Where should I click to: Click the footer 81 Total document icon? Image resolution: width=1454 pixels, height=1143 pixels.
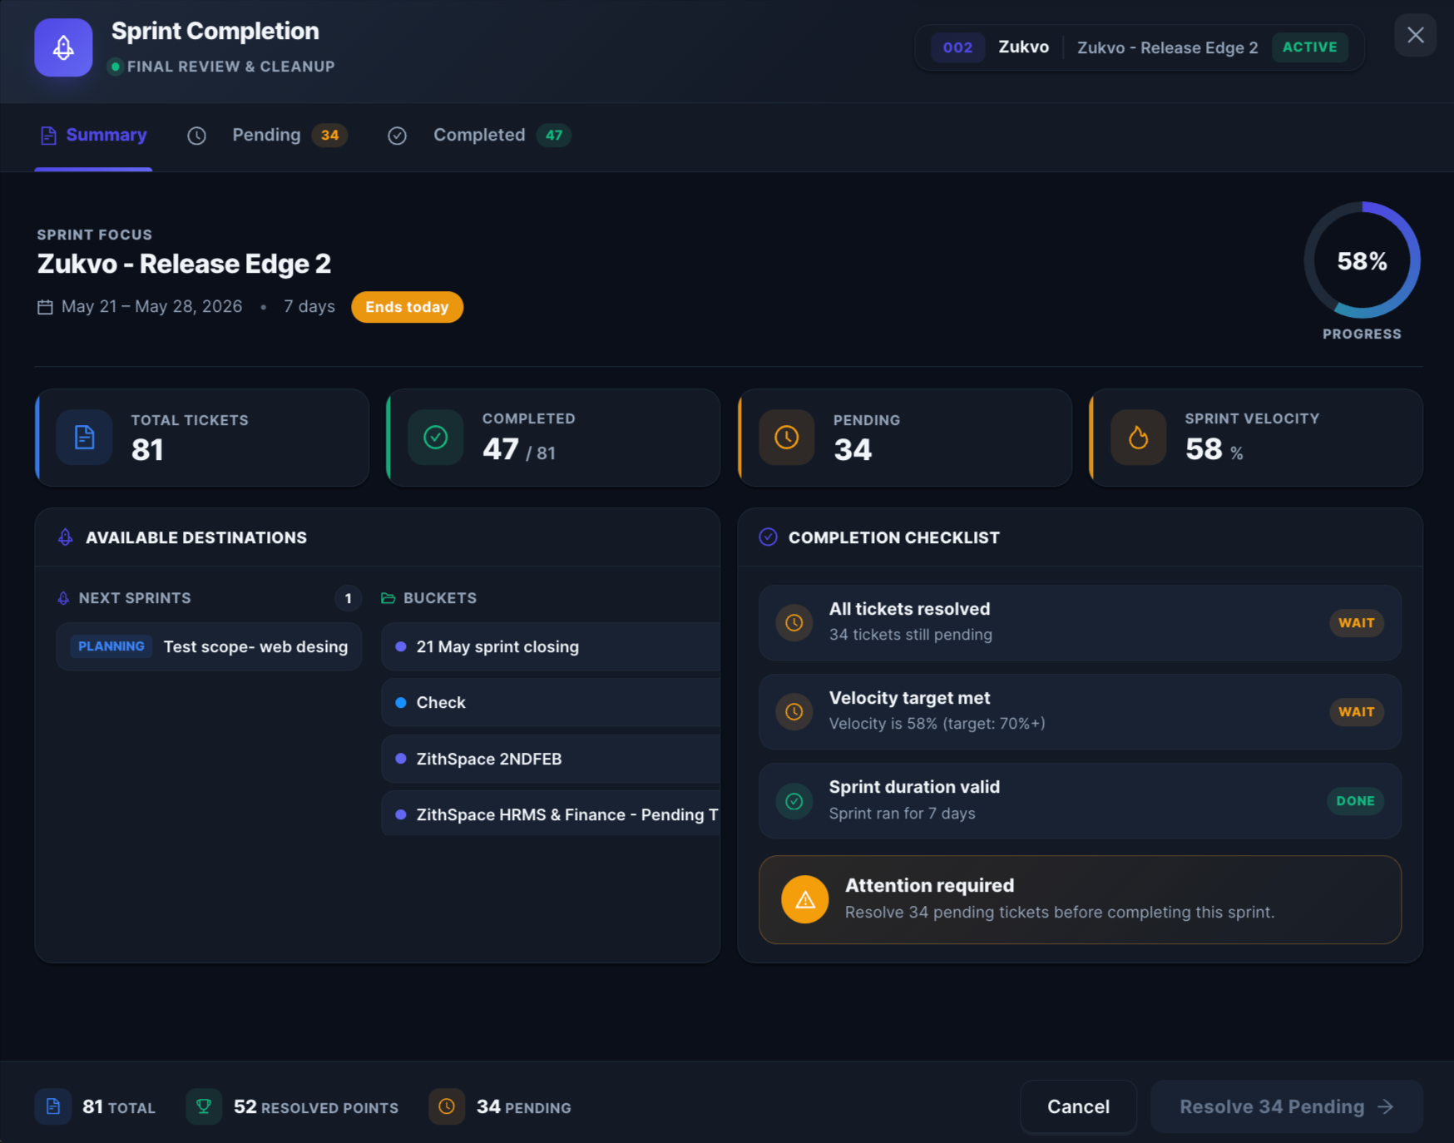53,1106
